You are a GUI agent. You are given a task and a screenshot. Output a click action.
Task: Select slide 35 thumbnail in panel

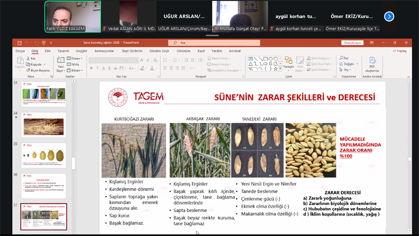[43, 155]
